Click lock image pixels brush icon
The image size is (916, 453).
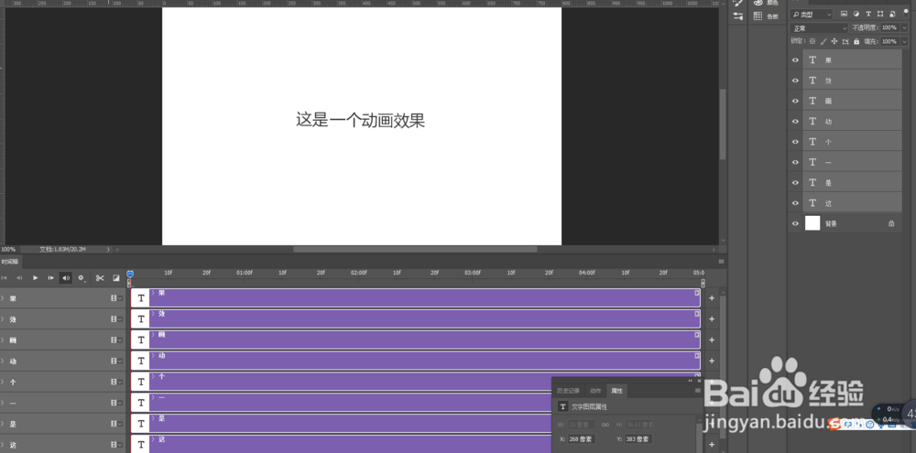(x=823, y=41)
